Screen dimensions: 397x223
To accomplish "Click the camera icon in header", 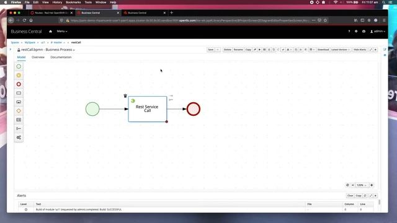I will point(364,32).
